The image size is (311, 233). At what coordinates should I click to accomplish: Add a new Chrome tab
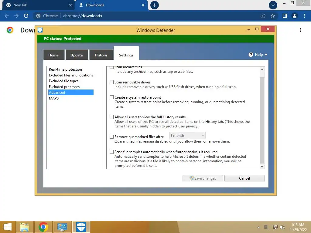click(x=155, y=5)
